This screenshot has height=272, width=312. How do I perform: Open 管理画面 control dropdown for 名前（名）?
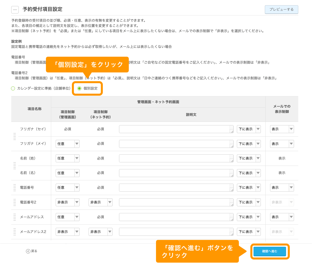click(x=68, y=173)
